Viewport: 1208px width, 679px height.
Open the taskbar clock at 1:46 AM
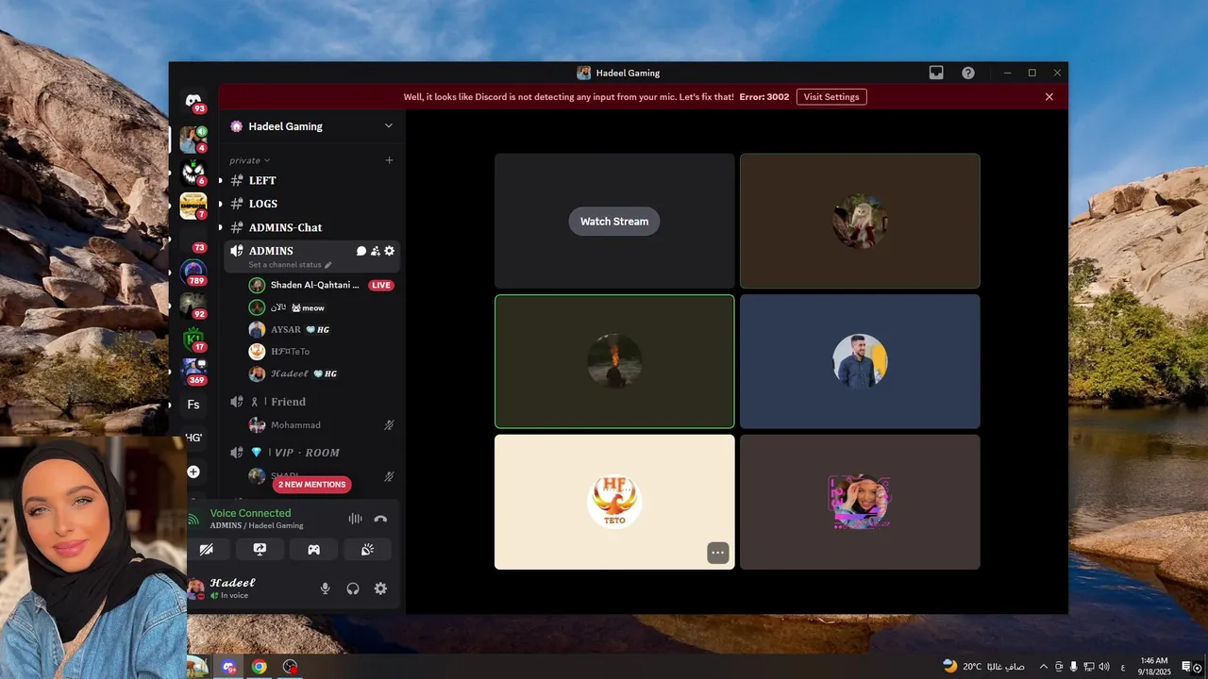1155,667
